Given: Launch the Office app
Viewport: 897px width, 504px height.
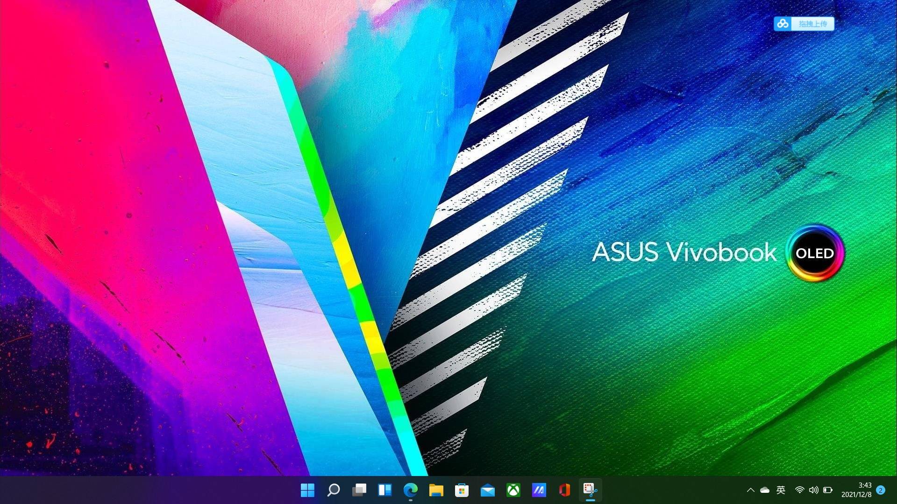Looking at the screenshot, I should click(x=564, y=490).
